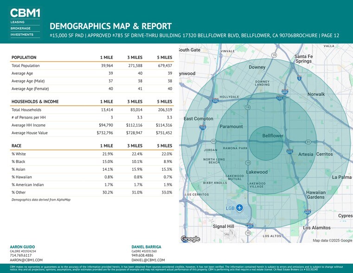Click phone number 949.608.4886
This screenshot has width=353, height=273.
coord(143,255)
